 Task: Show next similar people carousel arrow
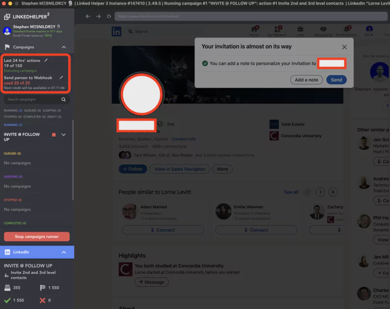[320, 192]
